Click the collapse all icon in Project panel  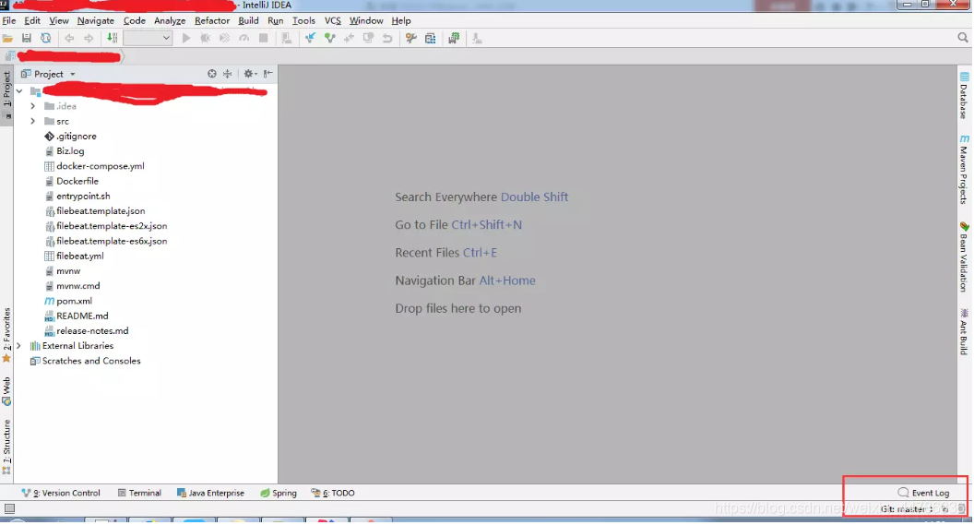(x=228, y=74)
